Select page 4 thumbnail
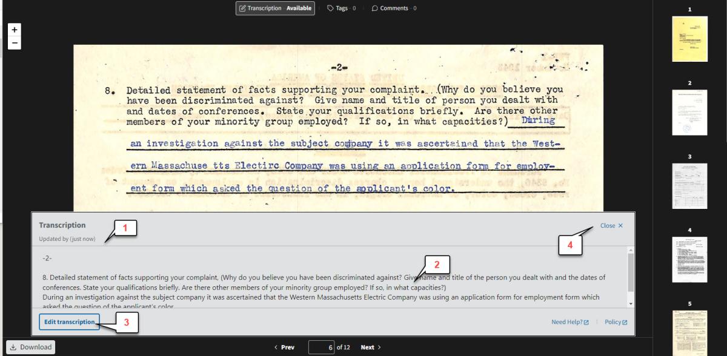 click(689, 259)
